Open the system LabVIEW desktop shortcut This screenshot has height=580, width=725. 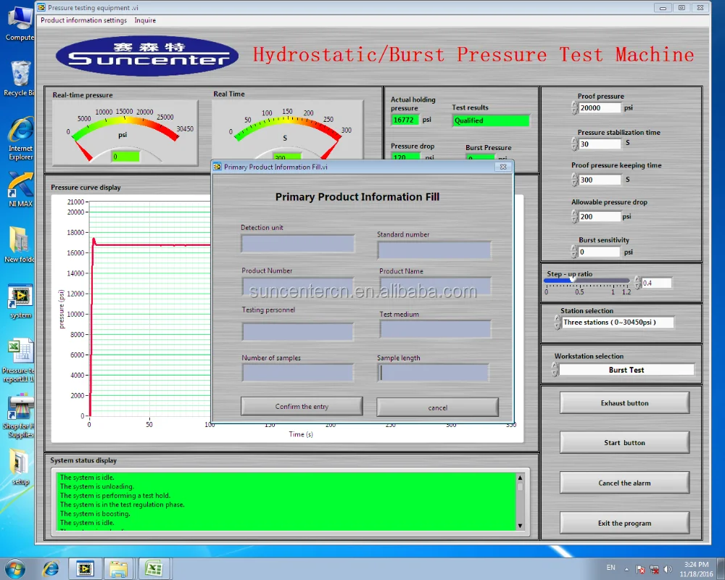point(20,297)
